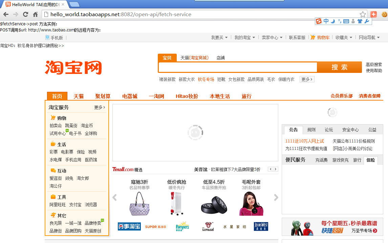Expand 更多 hot search keywords

(307, 79)
